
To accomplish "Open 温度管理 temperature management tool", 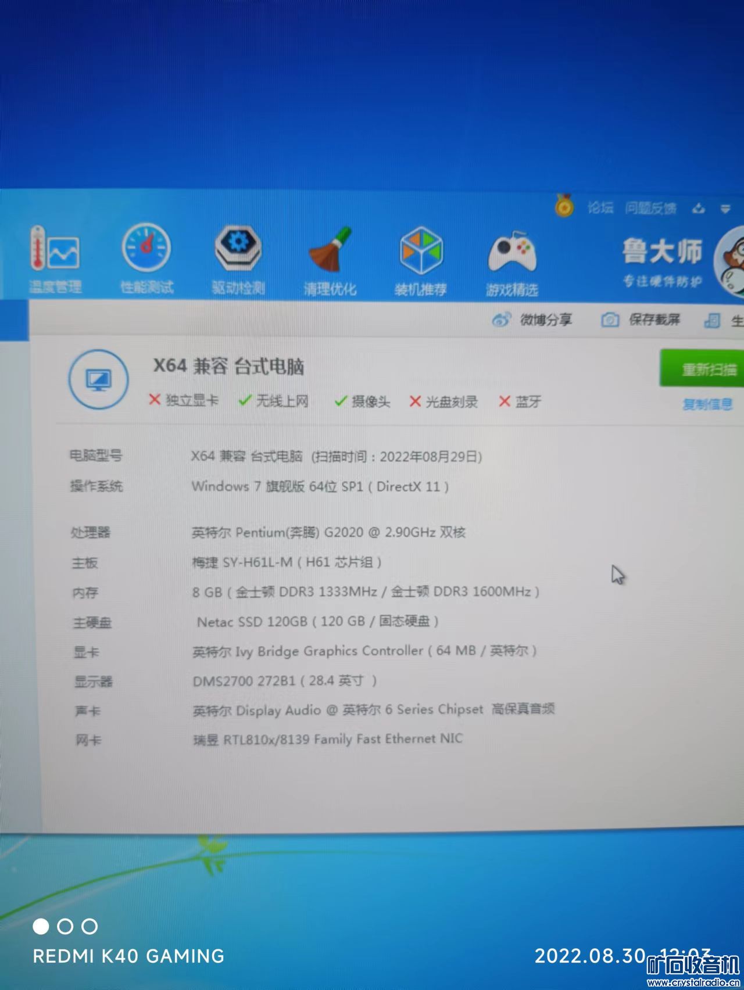I will (x=55, y=259).
